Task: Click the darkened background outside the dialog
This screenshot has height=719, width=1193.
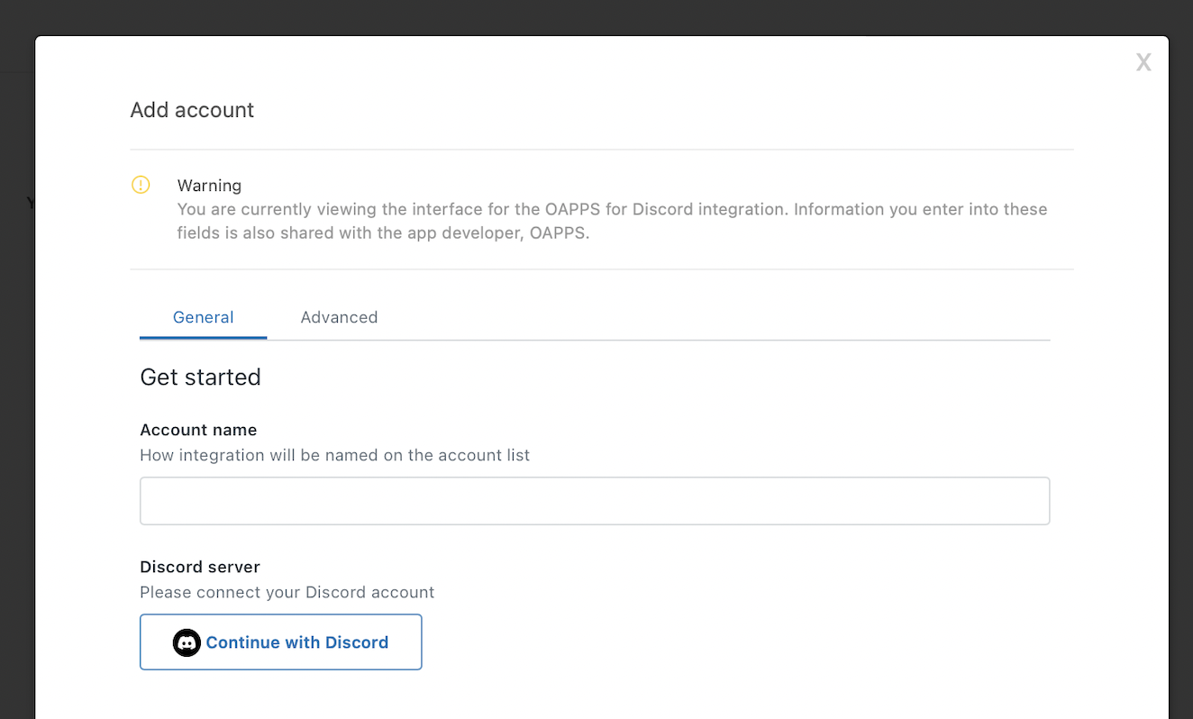Action: click(x=16, y=360)
